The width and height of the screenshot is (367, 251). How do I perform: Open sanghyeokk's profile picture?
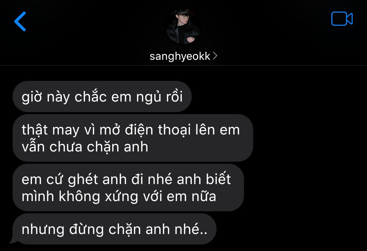pyautogui.click(x=182, y=26)
